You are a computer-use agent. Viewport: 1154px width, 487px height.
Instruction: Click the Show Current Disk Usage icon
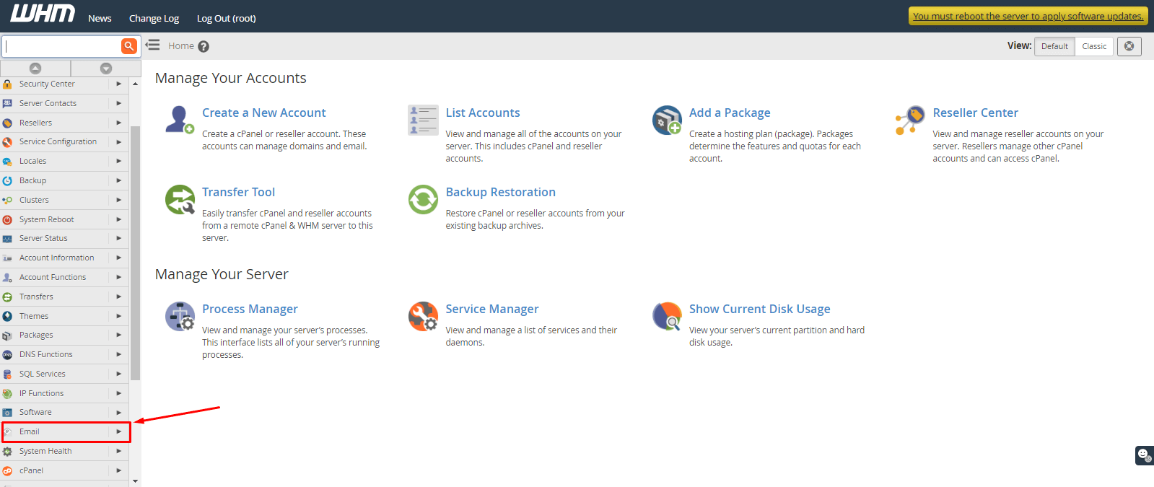(667, 316)
